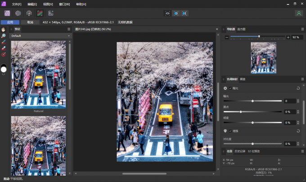Open the 窗口[W] menu
This screenshot has height=182, width=306.
click(64, 4)
